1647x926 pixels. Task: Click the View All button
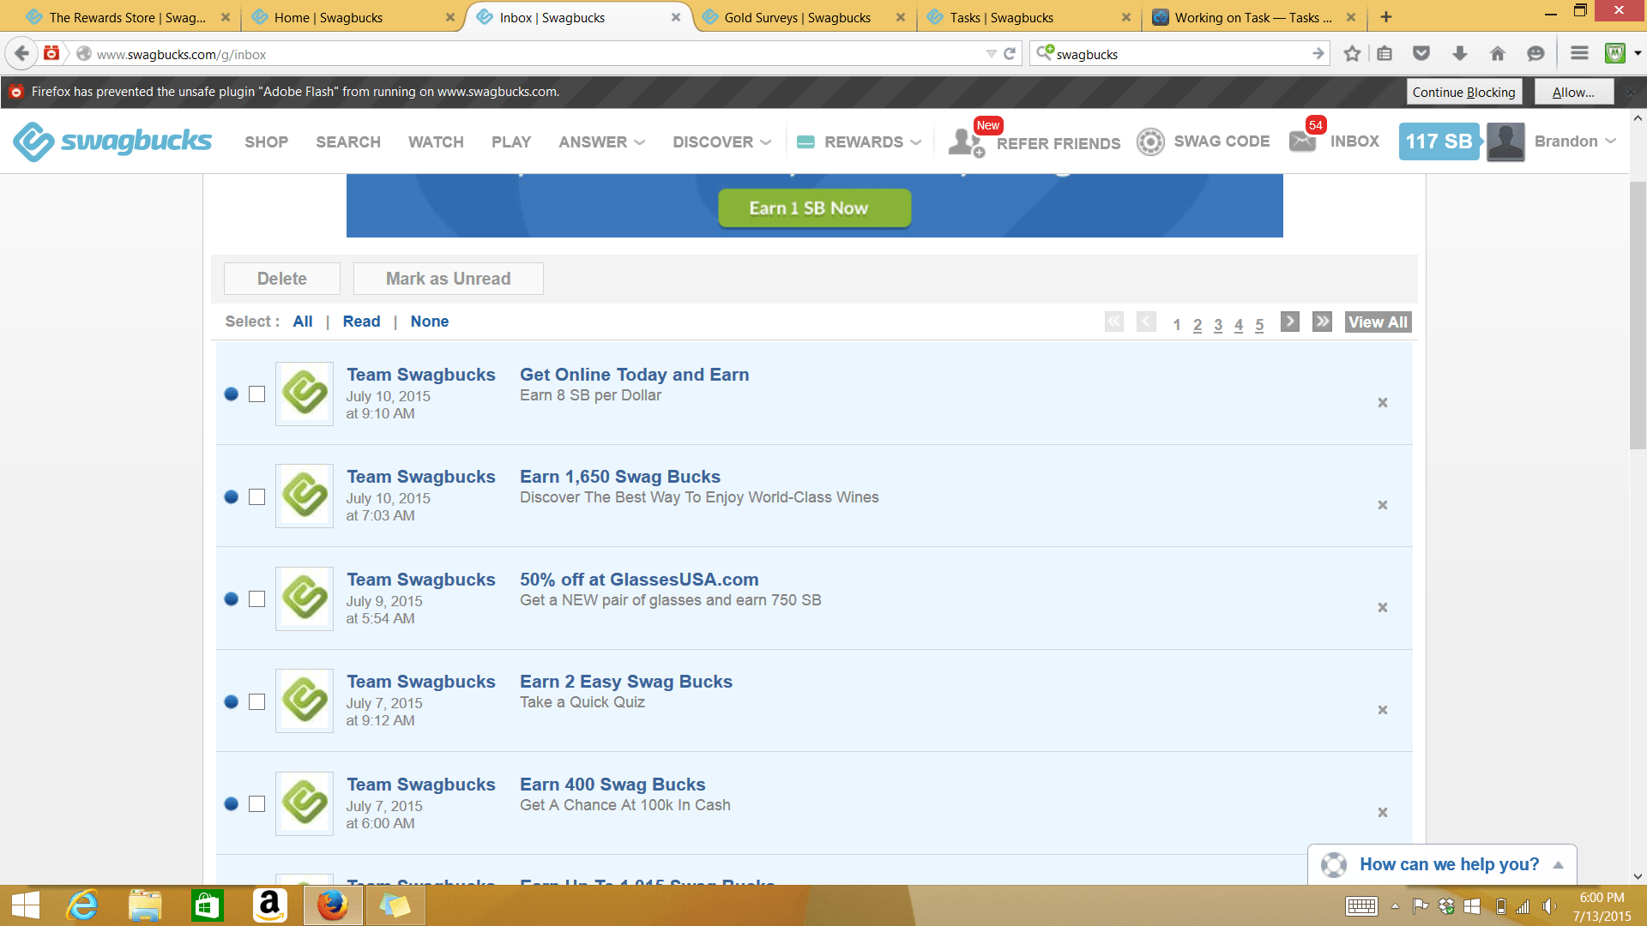[x=1378, y=322]
